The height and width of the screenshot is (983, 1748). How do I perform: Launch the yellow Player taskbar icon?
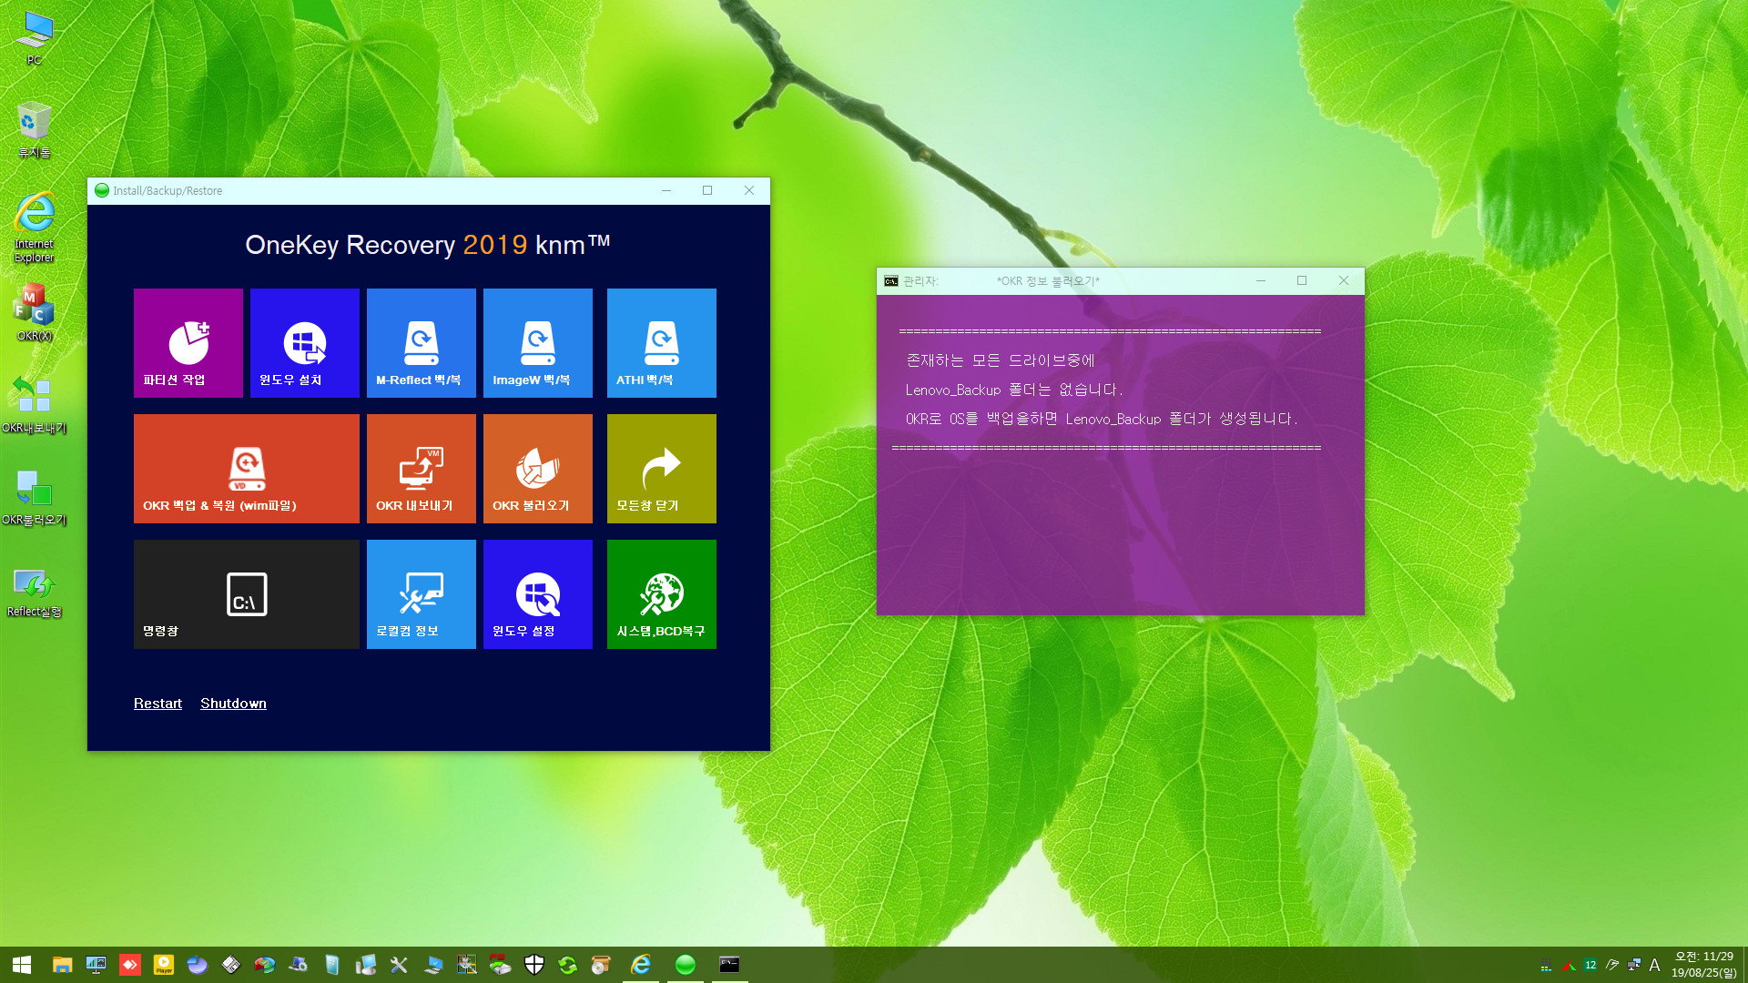click(x=164, y=965)
